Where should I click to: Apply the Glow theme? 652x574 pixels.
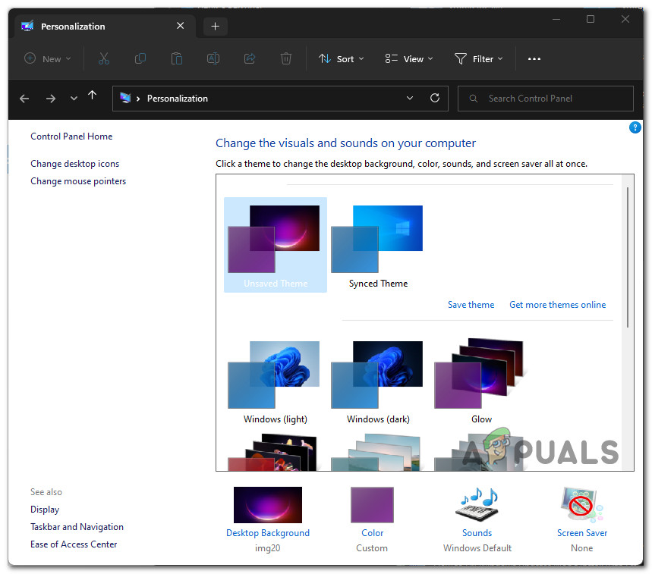tap(480, 380)
